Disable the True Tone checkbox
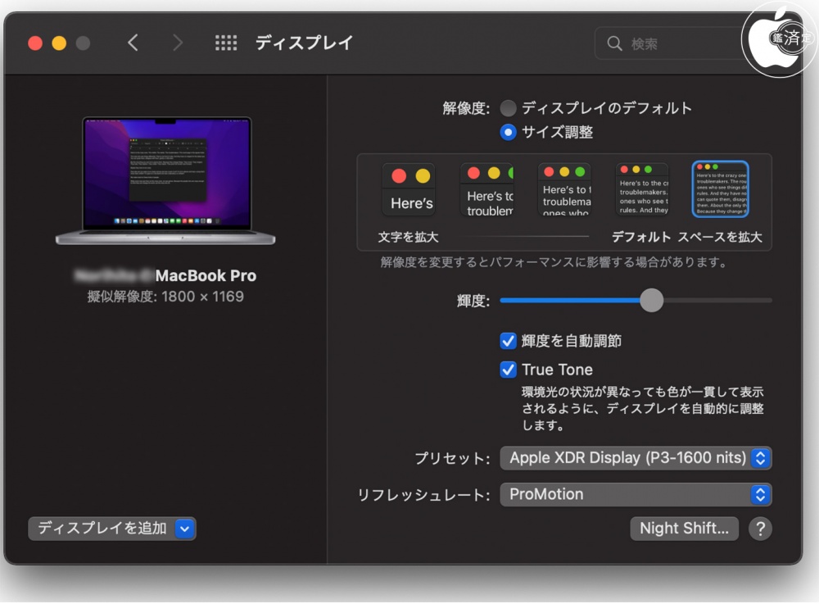Viewport: 819px width, 604px height. (509, 370)
